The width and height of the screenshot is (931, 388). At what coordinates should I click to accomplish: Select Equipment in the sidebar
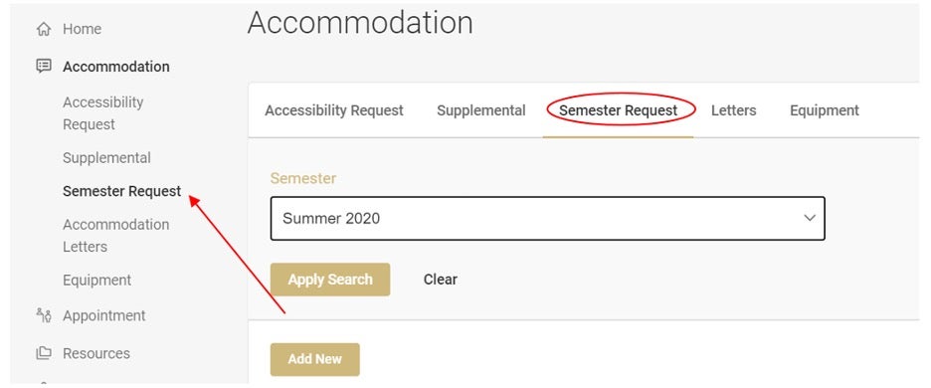96,280
